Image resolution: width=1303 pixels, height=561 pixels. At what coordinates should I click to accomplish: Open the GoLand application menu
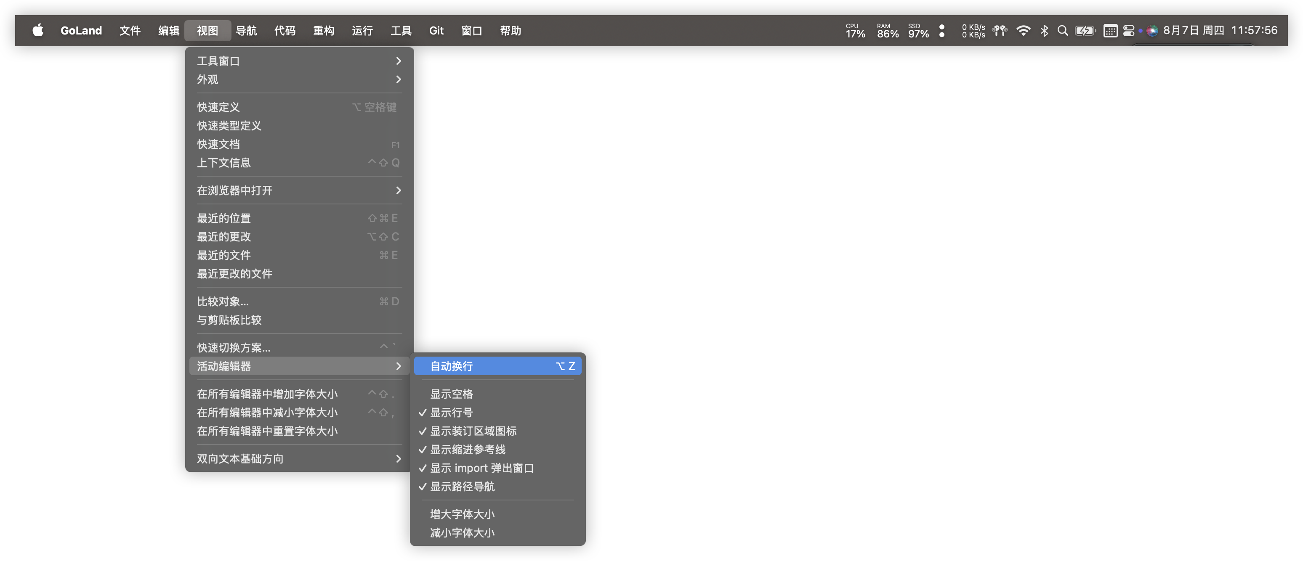coord(81,30)
